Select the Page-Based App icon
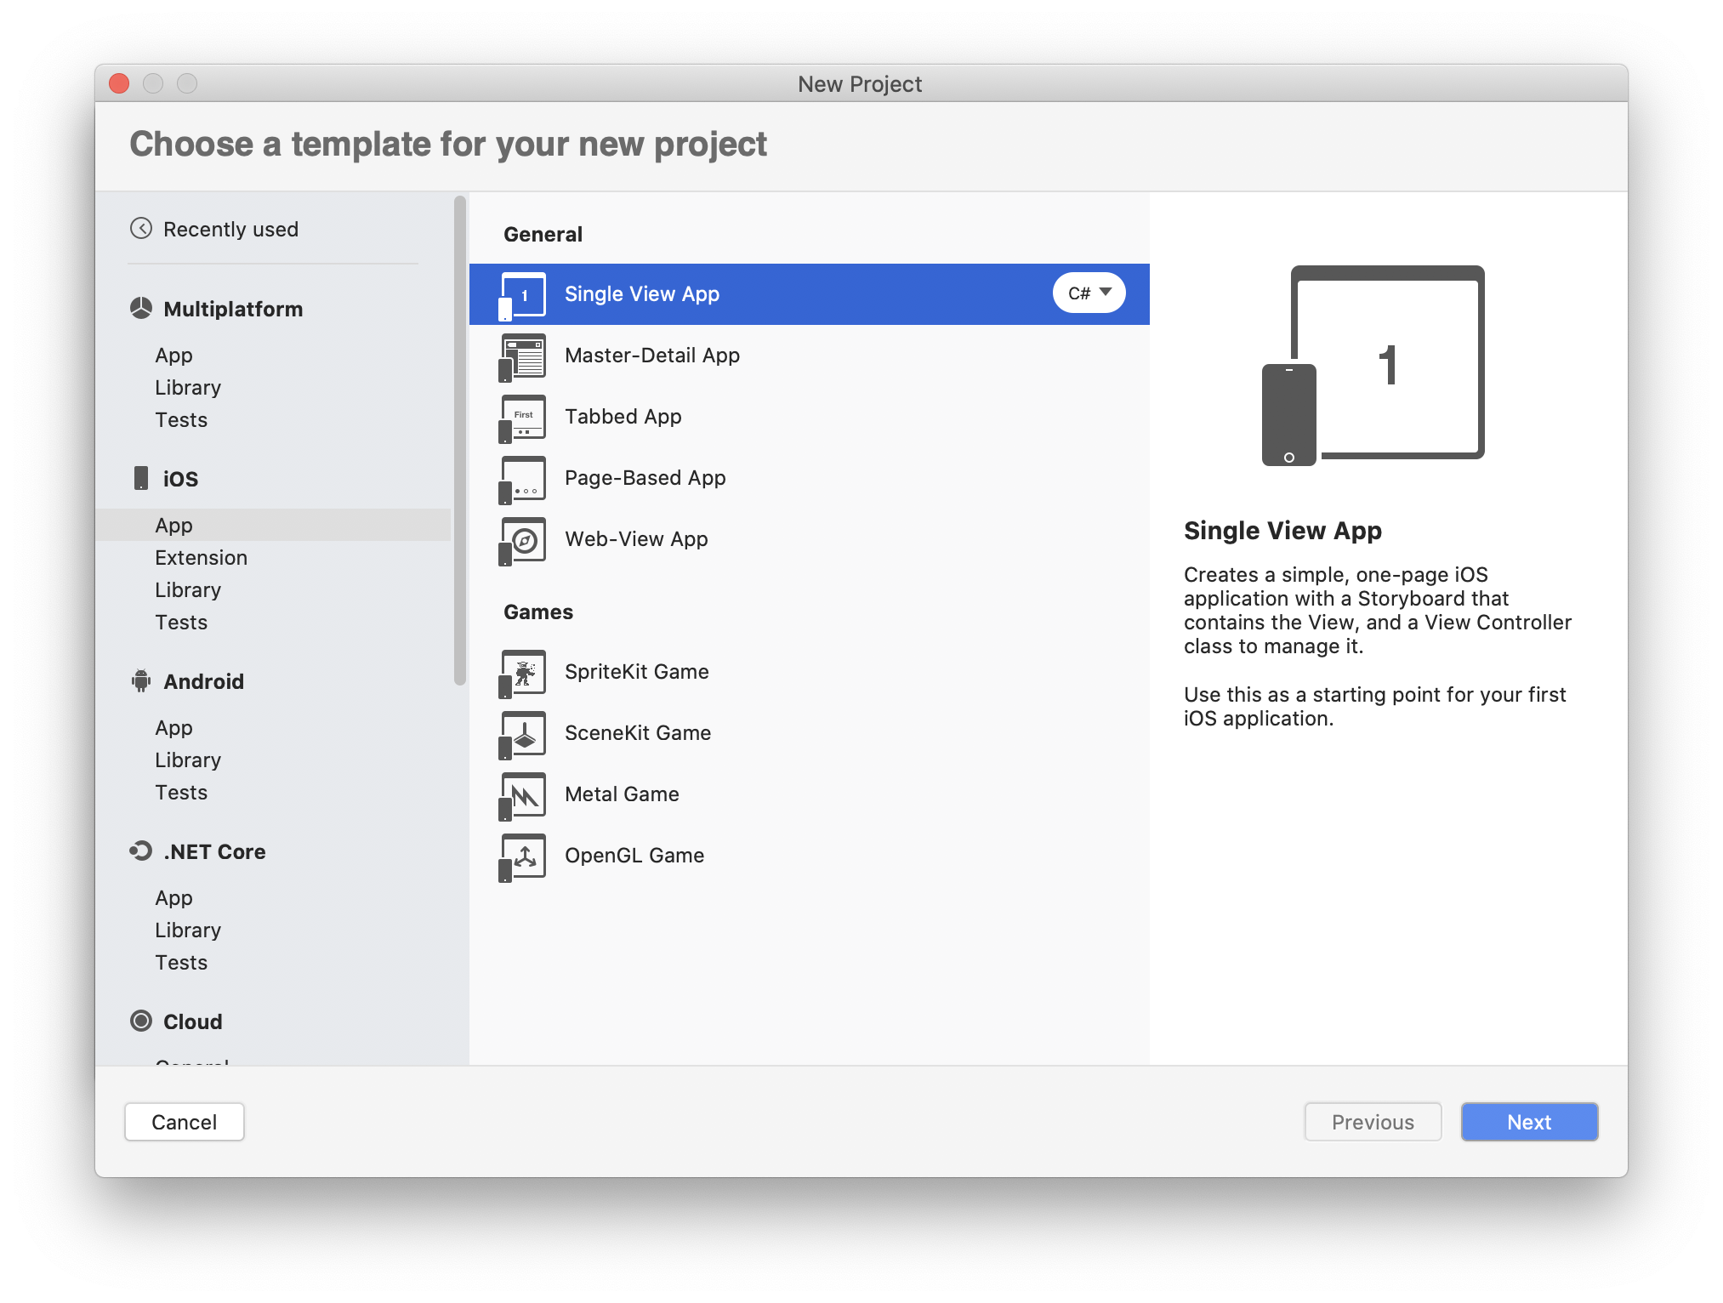 pyautogui.click(x=521, y=478)
